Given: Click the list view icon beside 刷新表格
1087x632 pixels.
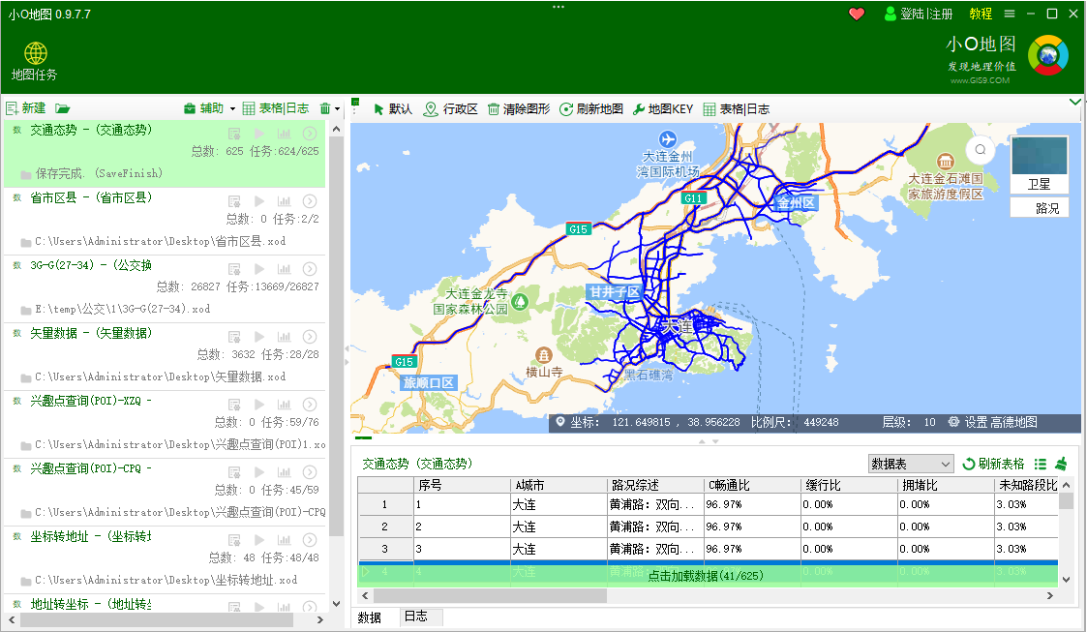Looking at the screenshot, I should (x=1040, y=465).
